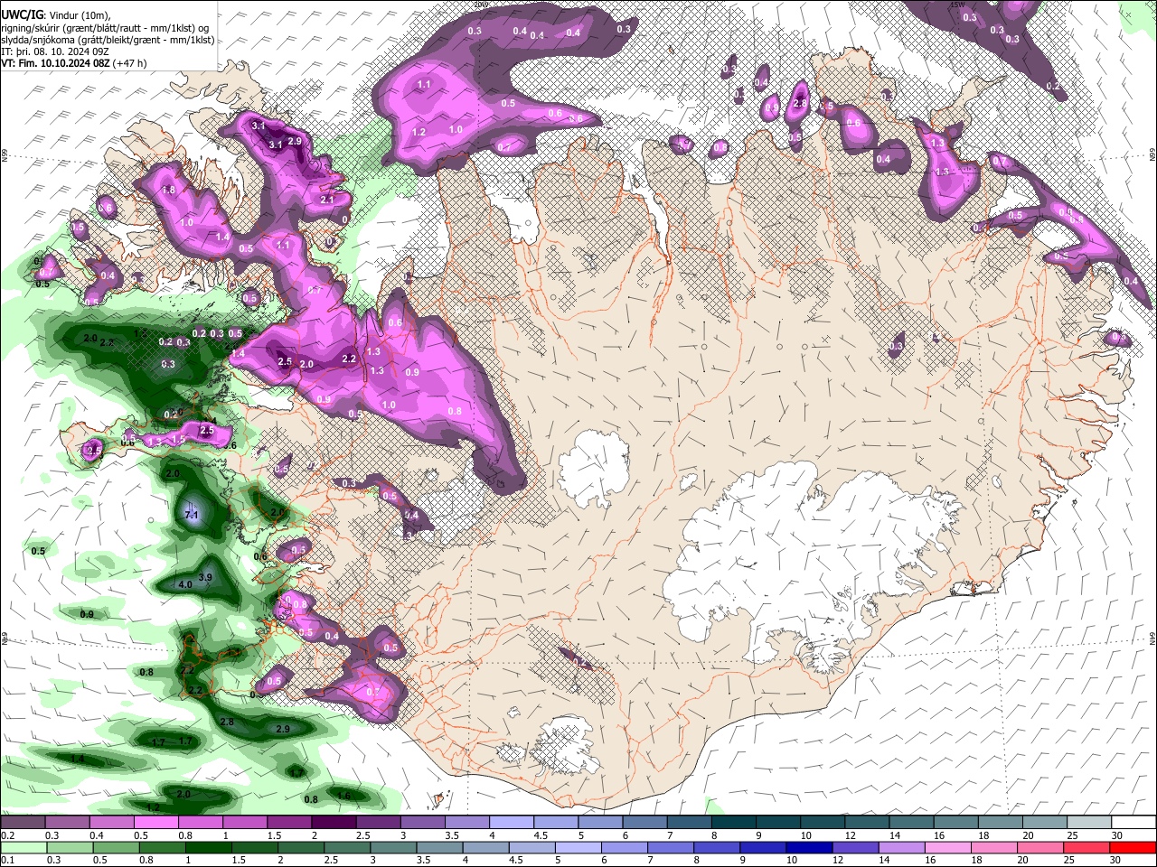Pick the 0.5–0.8 green swatch in the bottom legend row
1157x867 pixels.
(x=115, y=847)
